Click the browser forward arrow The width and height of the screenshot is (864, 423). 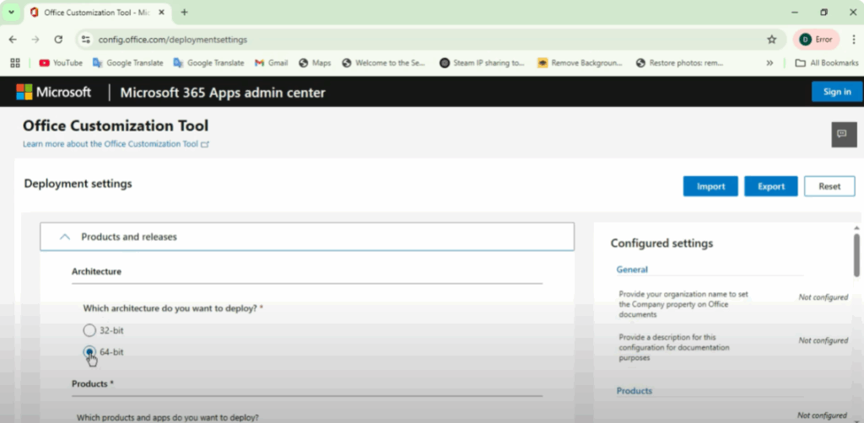(35, 40)
